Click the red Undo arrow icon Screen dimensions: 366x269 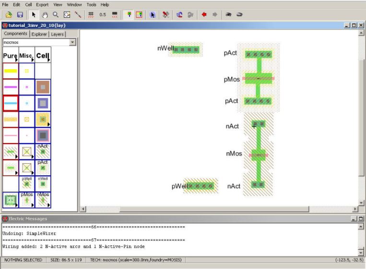coord(204,15)
